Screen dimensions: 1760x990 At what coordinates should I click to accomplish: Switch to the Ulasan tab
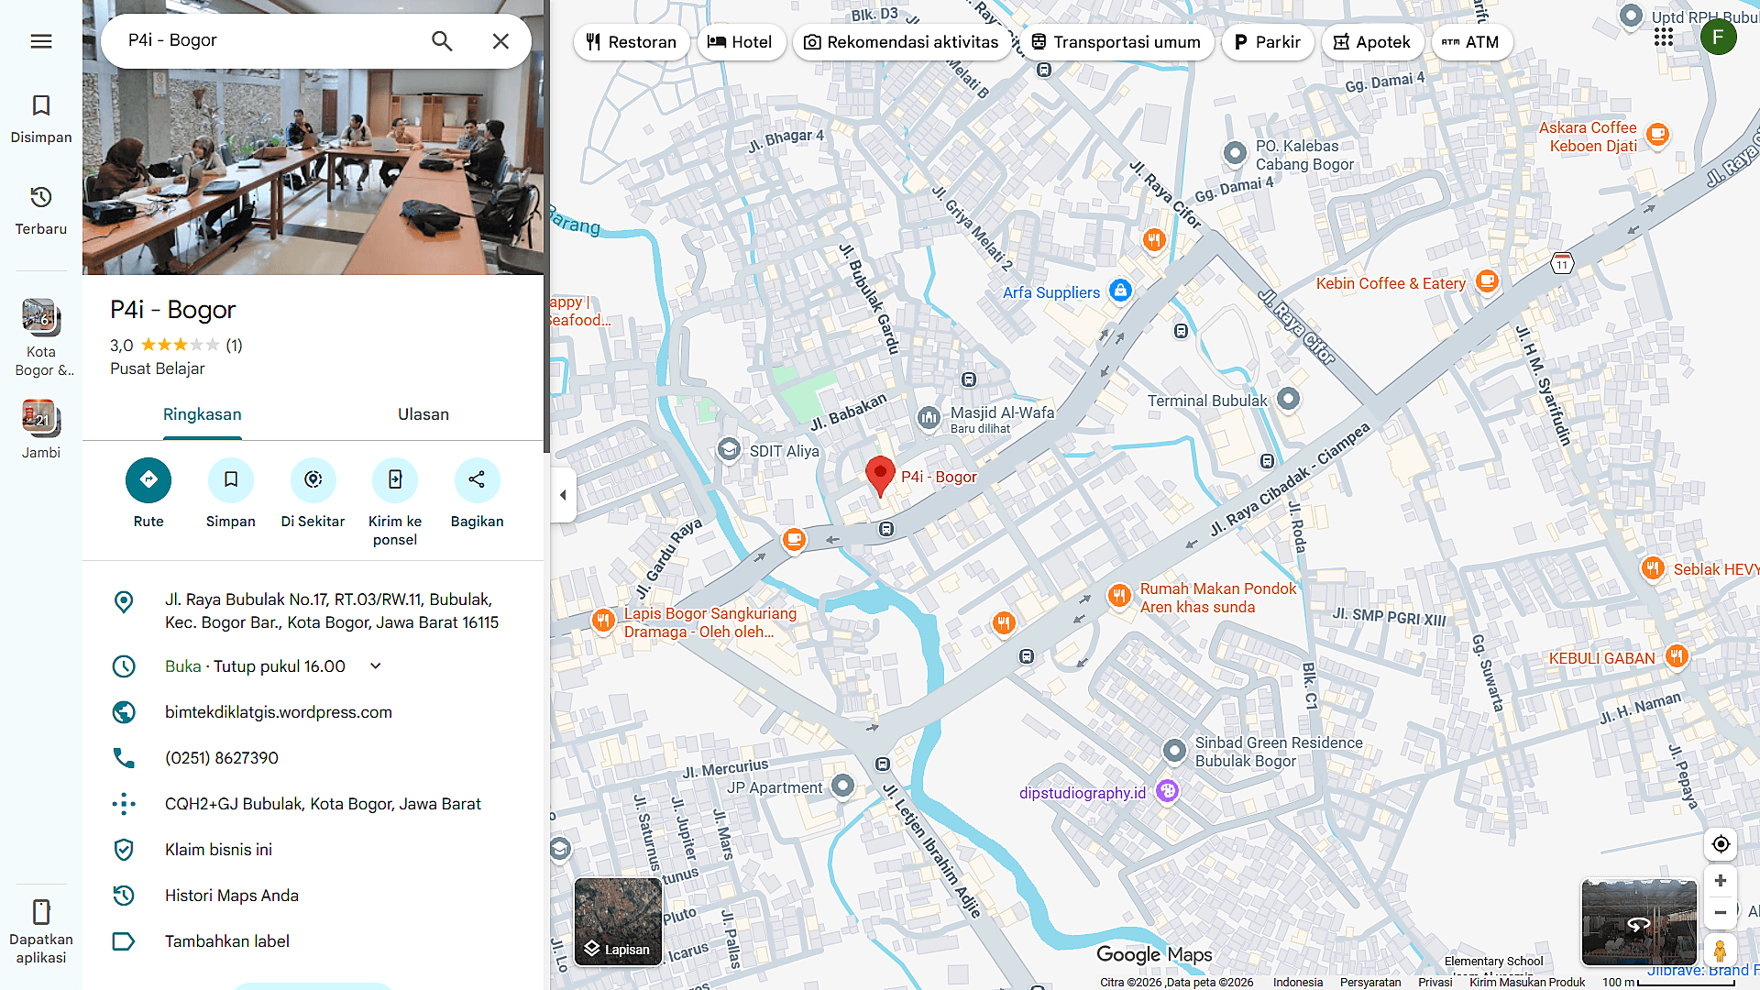click(423, 414)
